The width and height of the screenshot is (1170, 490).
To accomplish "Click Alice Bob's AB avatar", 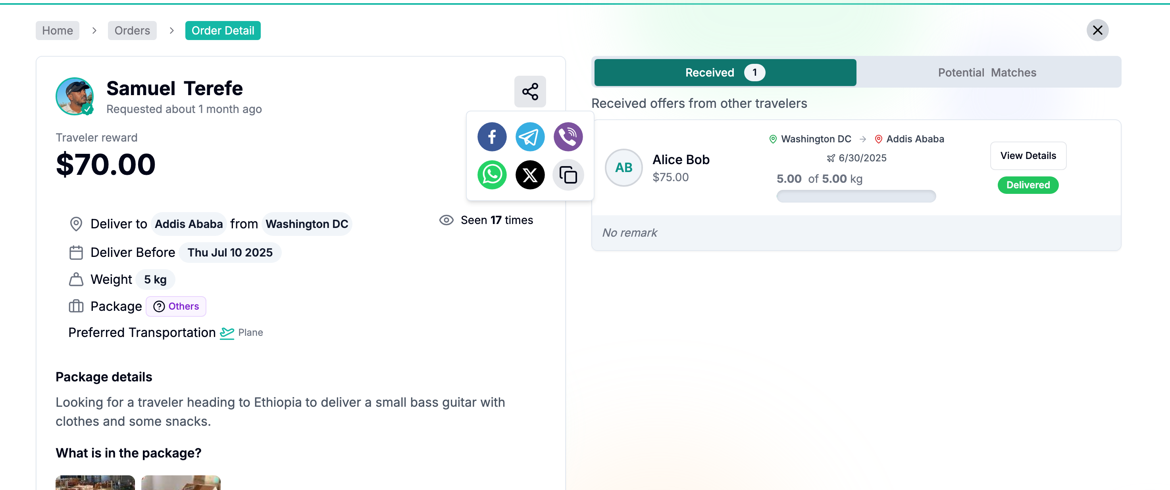I will point(623,167).
